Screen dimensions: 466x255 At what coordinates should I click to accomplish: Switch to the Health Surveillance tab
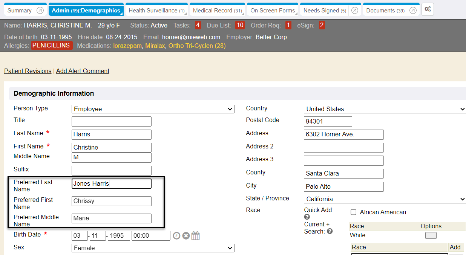click(156, 11)
